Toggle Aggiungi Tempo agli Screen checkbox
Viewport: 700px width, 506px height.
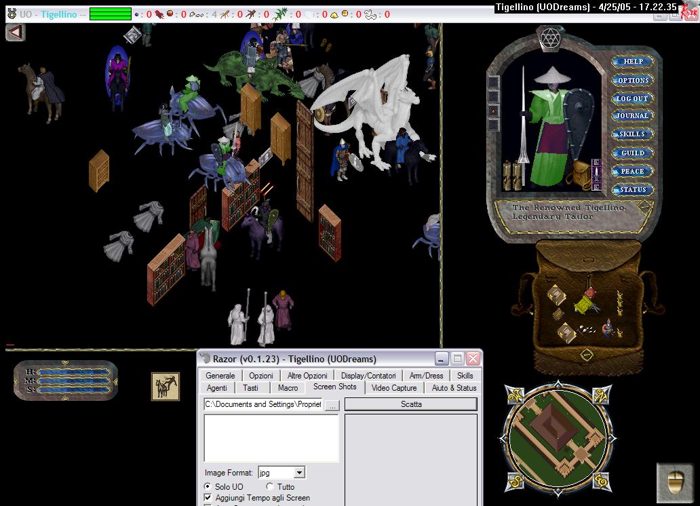point(208,498)
